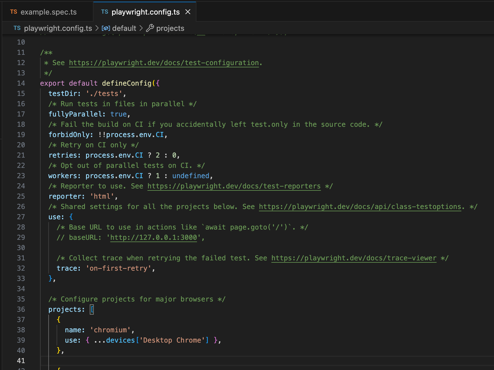Open the class-testoptions API link
The image size is (494, 370).
[360, 207]
